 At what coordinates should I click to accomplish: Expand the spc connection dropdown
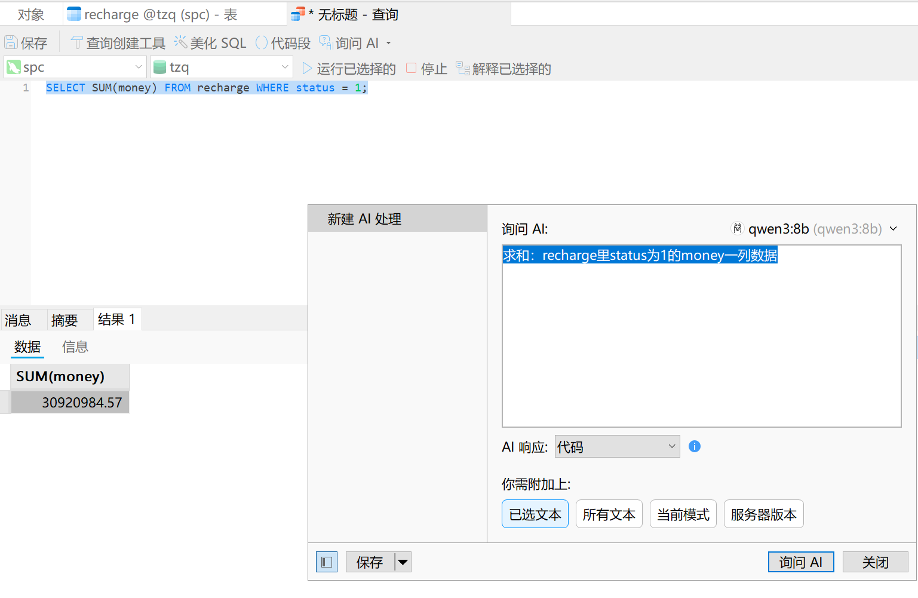tap(138, 67)
